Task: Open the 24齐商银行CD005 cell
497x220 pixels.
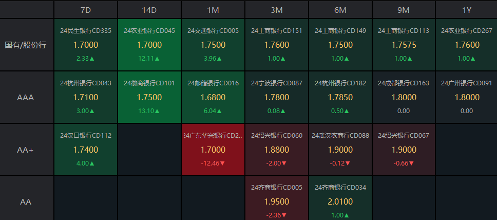Action: coord(277,201)
